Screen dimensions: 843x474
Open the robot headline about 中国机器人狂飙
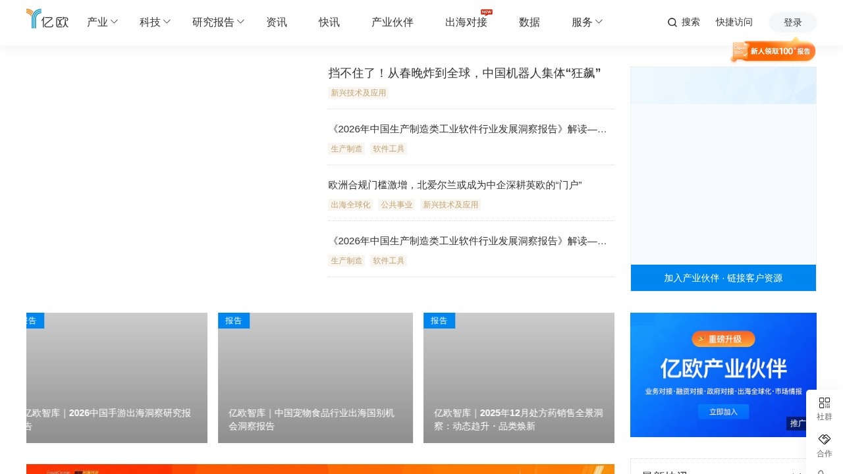(x=464, y=73)
